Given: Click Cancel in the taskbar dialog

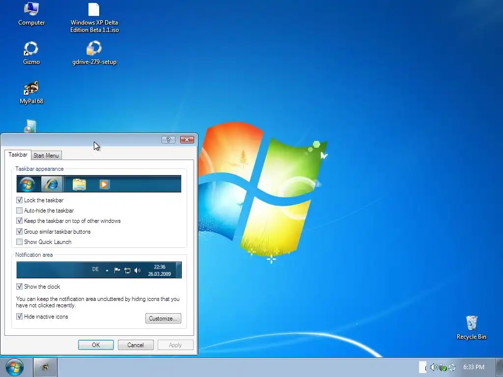Looking at the screenshot, I should point(136,345).
